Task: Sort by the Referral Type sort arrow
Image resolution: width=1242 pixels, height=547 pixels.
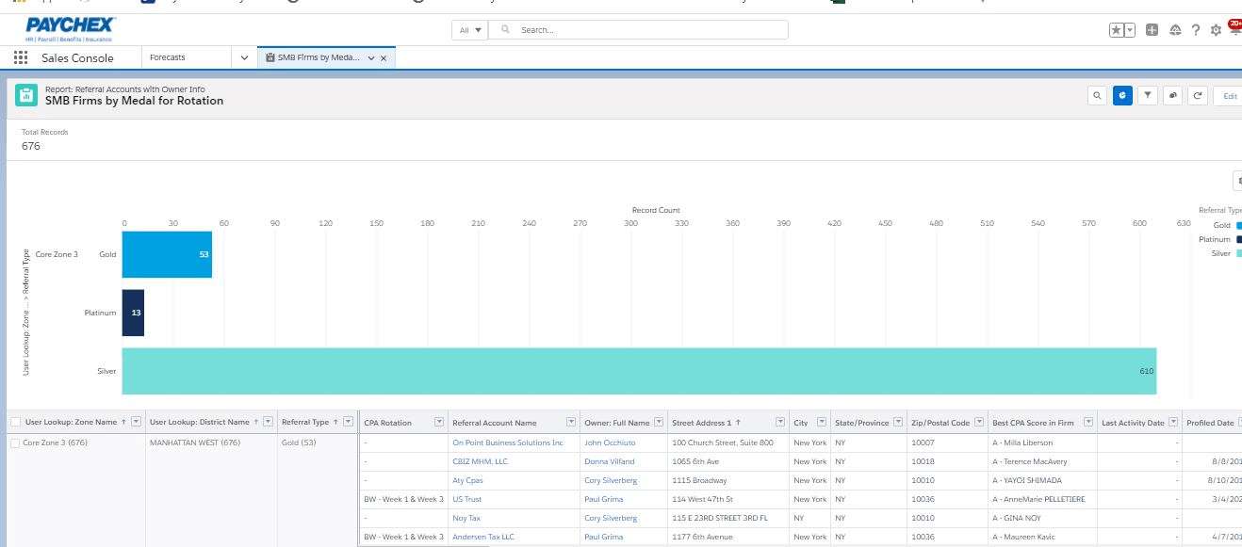Action: [x=336, y=423]
